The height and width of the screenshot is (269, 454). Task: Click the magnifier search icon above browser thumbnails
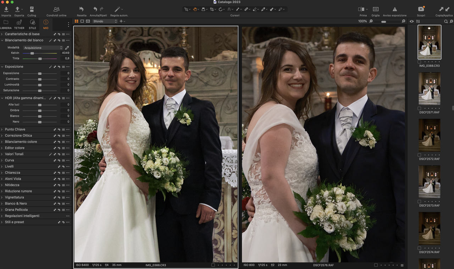coord(446,21)
